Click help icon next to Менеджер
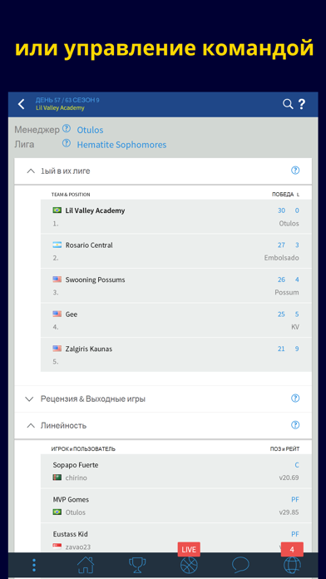This screenshot has height=579, width=326. (66, 128)
